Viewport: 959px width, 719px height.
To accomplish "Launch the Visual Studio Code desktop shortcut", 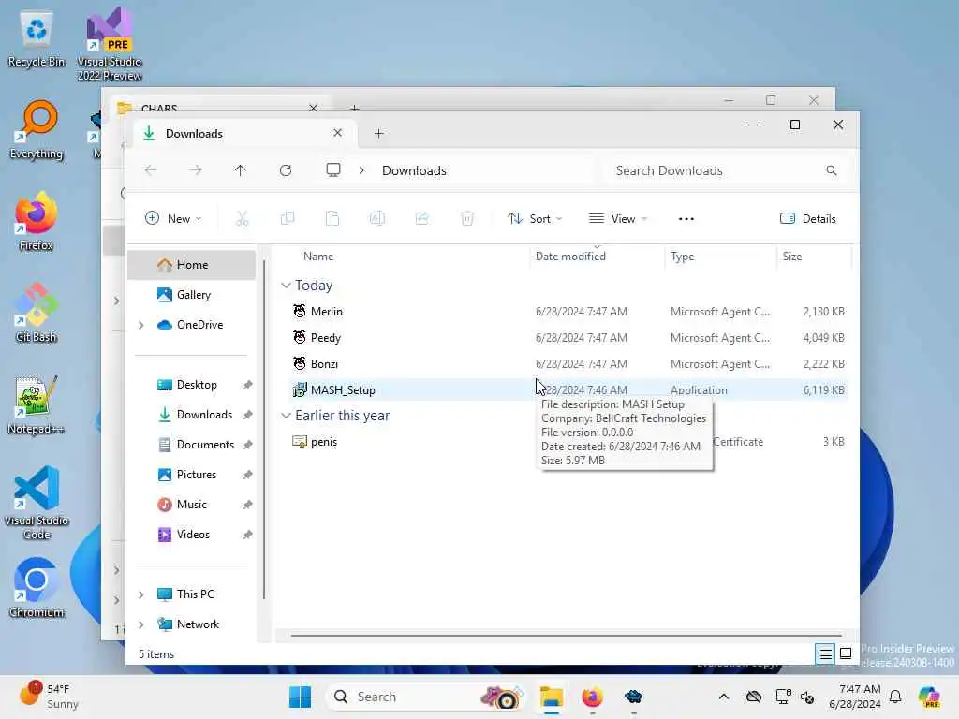I will (37, 503).
